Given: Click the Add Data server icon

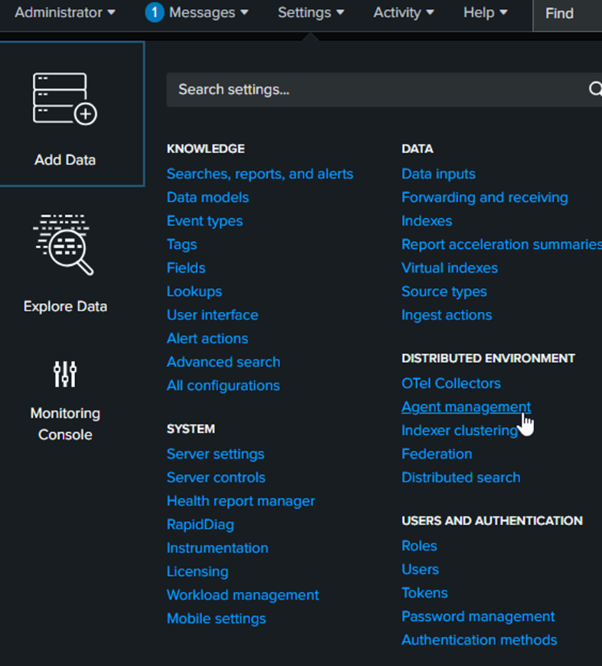Looking at the screenshot, I should (65, 99).
